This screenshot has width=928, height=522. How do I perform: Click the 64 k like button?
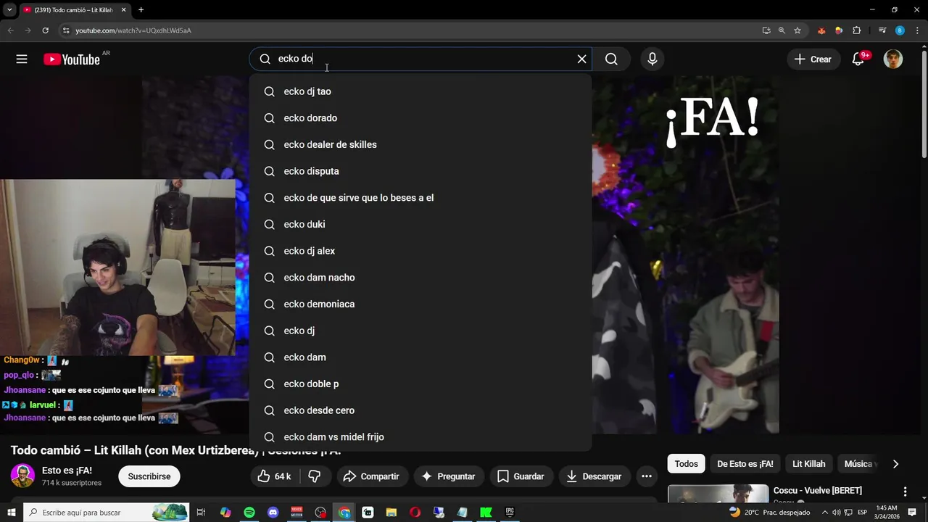[x=275, y=476]
